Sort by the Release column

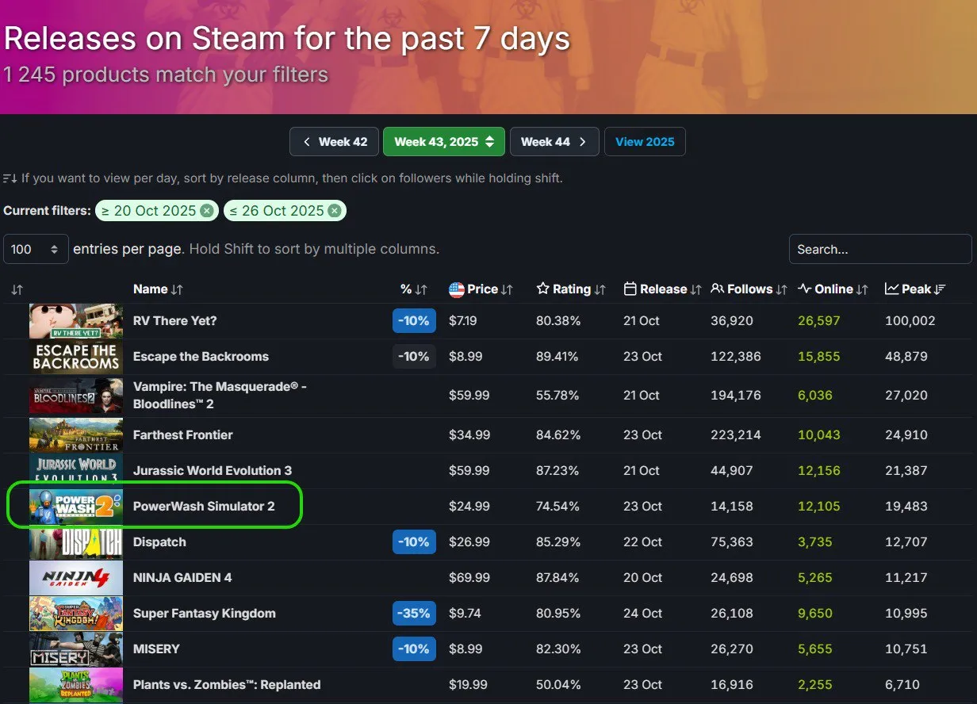click(663, 289)
